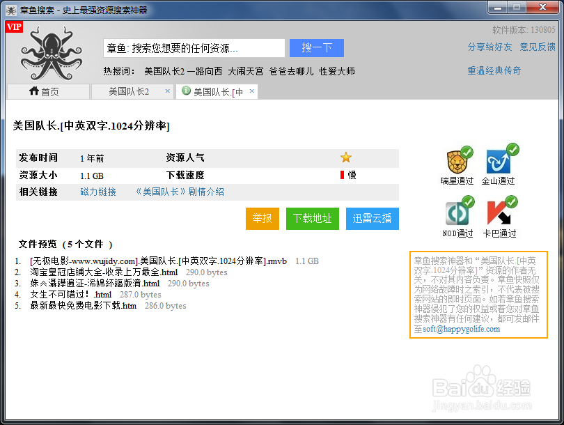This screenshot has width=564, height=425.
Task: Click the star icon beside 资源人气
Action: (346, 157)
